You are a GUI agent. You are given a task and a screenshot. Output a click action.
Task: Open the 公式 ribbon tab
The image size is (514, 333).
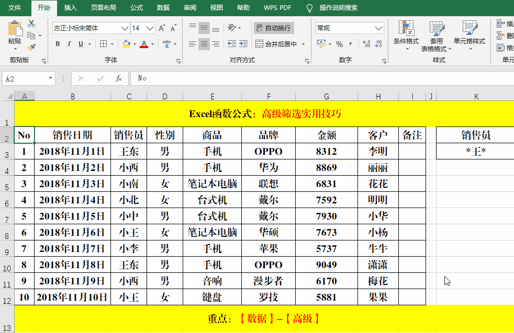tap(137, 8)
